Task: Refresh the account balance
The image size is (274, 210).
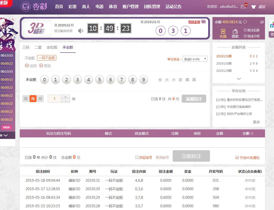Action: pyautogui.click(x=245, y=22)
